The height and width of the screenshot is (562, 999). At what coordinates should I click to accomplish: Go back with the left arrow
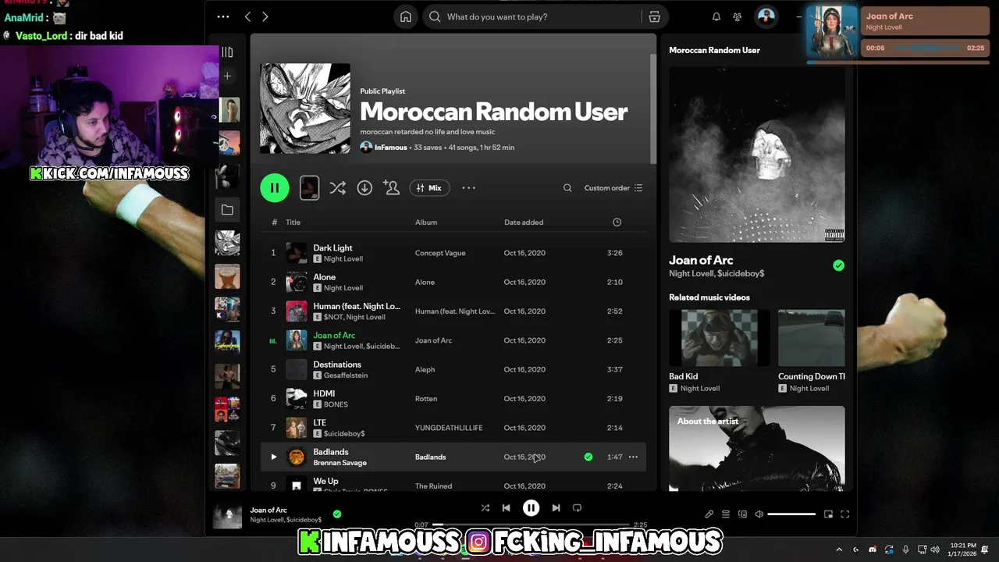[247, 16]
